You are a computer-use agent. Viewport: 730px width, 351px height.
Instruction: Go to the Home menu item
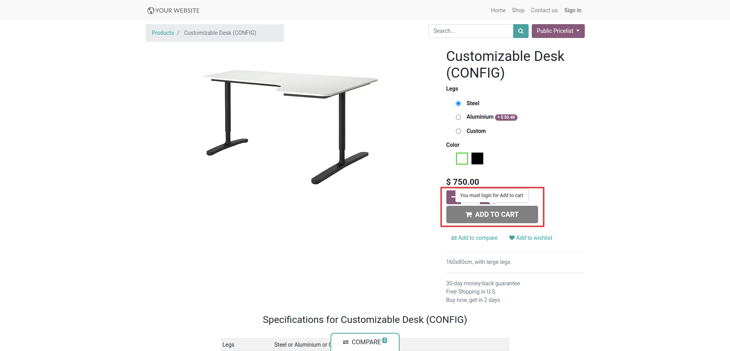click(498, 10)
